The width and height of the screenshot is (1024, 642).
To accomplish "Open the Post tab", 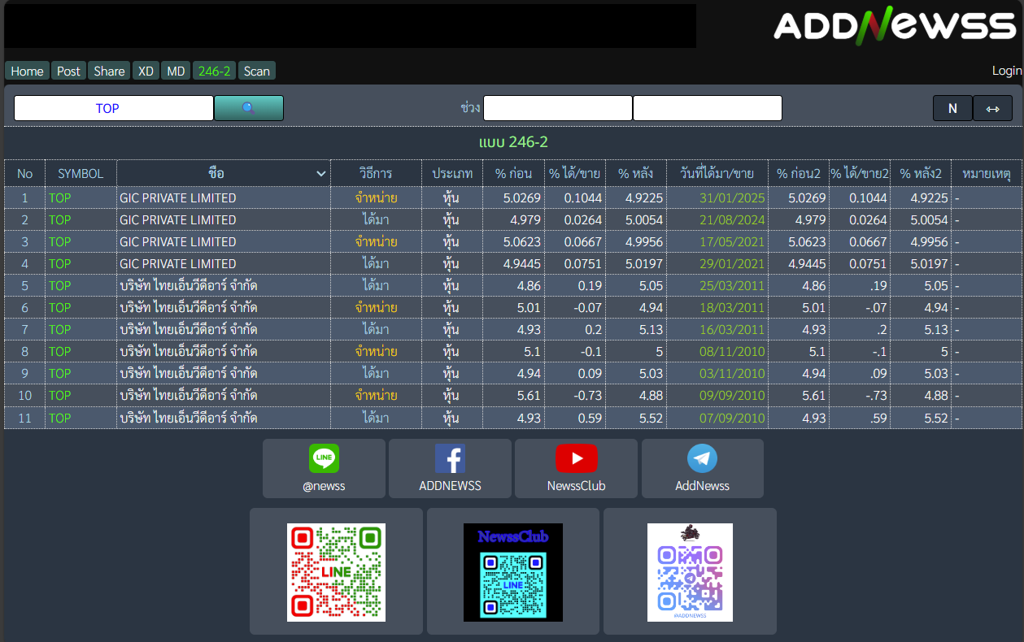I will [69, 71].
